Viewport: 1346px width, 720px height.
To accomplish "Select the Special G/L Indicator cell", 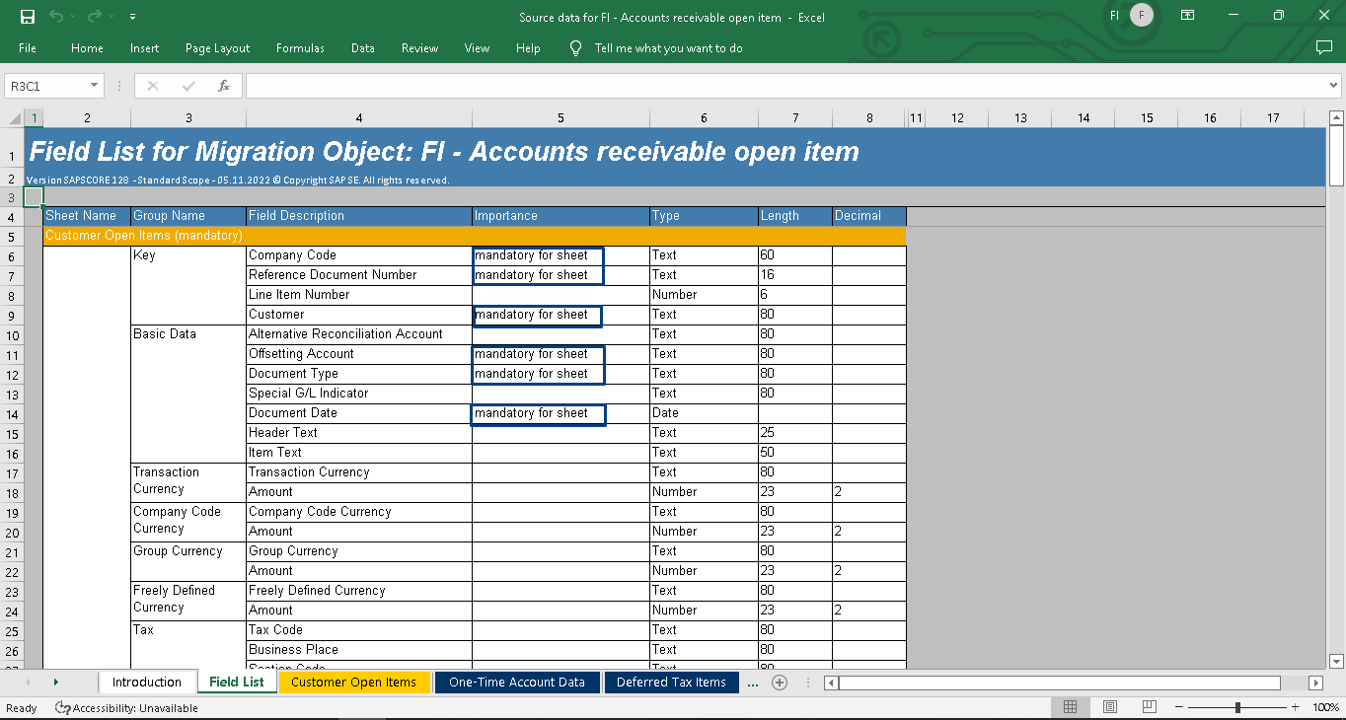I will 359,394.
